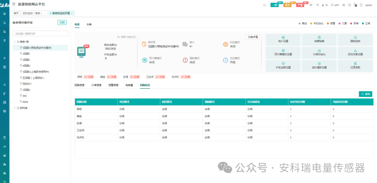
Task: Open the search magnifier in top bar
Action: 265,5
